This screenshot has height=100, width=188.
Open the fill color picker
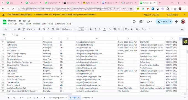110,29
